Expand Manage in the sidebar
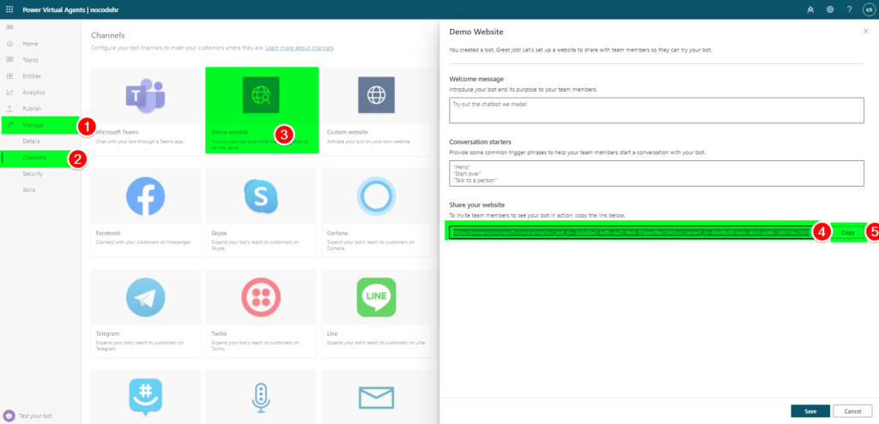879x424 pixels. (x=33, y=125)
